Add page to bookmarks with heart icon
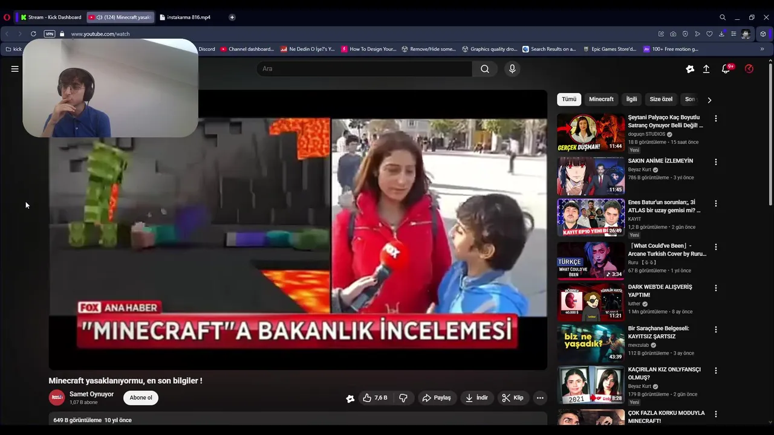 pyautogui.click(x=709, y=34)
